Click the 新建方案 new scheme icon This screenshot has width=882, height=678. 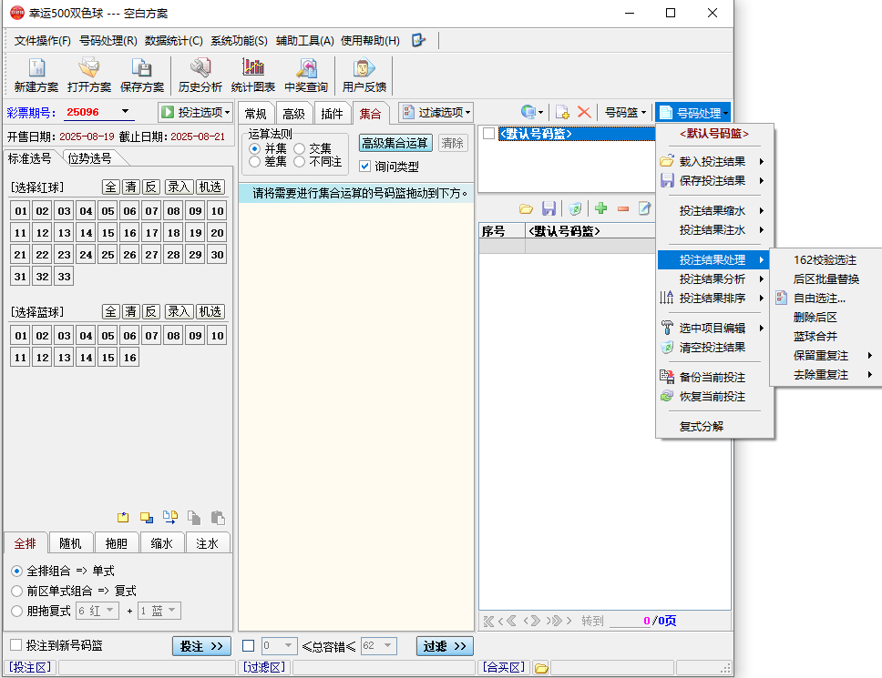click(x=36, y=76)
